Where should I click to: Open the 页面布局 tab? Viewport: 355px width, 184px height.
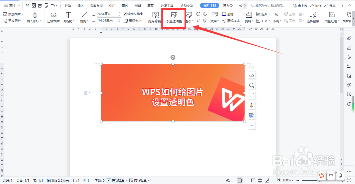point(96,5)
